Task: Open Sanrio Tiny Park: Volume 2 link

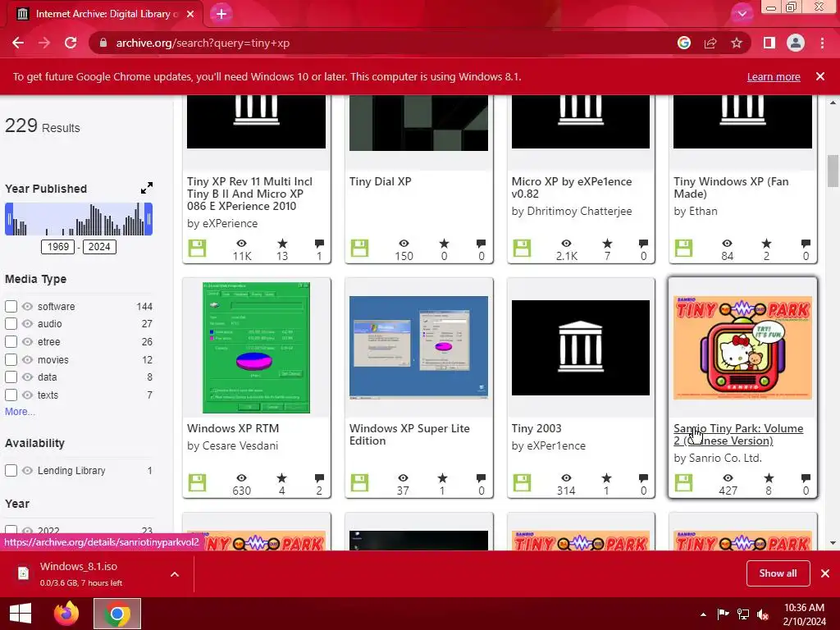Action: (738, 435)
